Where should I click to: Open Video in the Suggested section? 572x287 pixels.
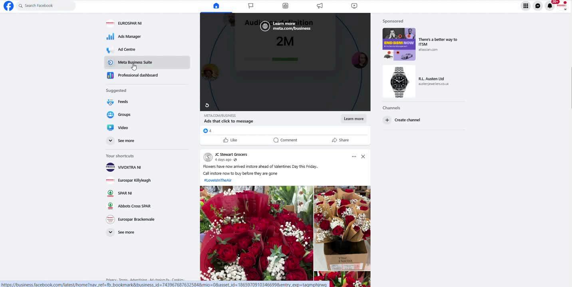[x=147, y=128]
